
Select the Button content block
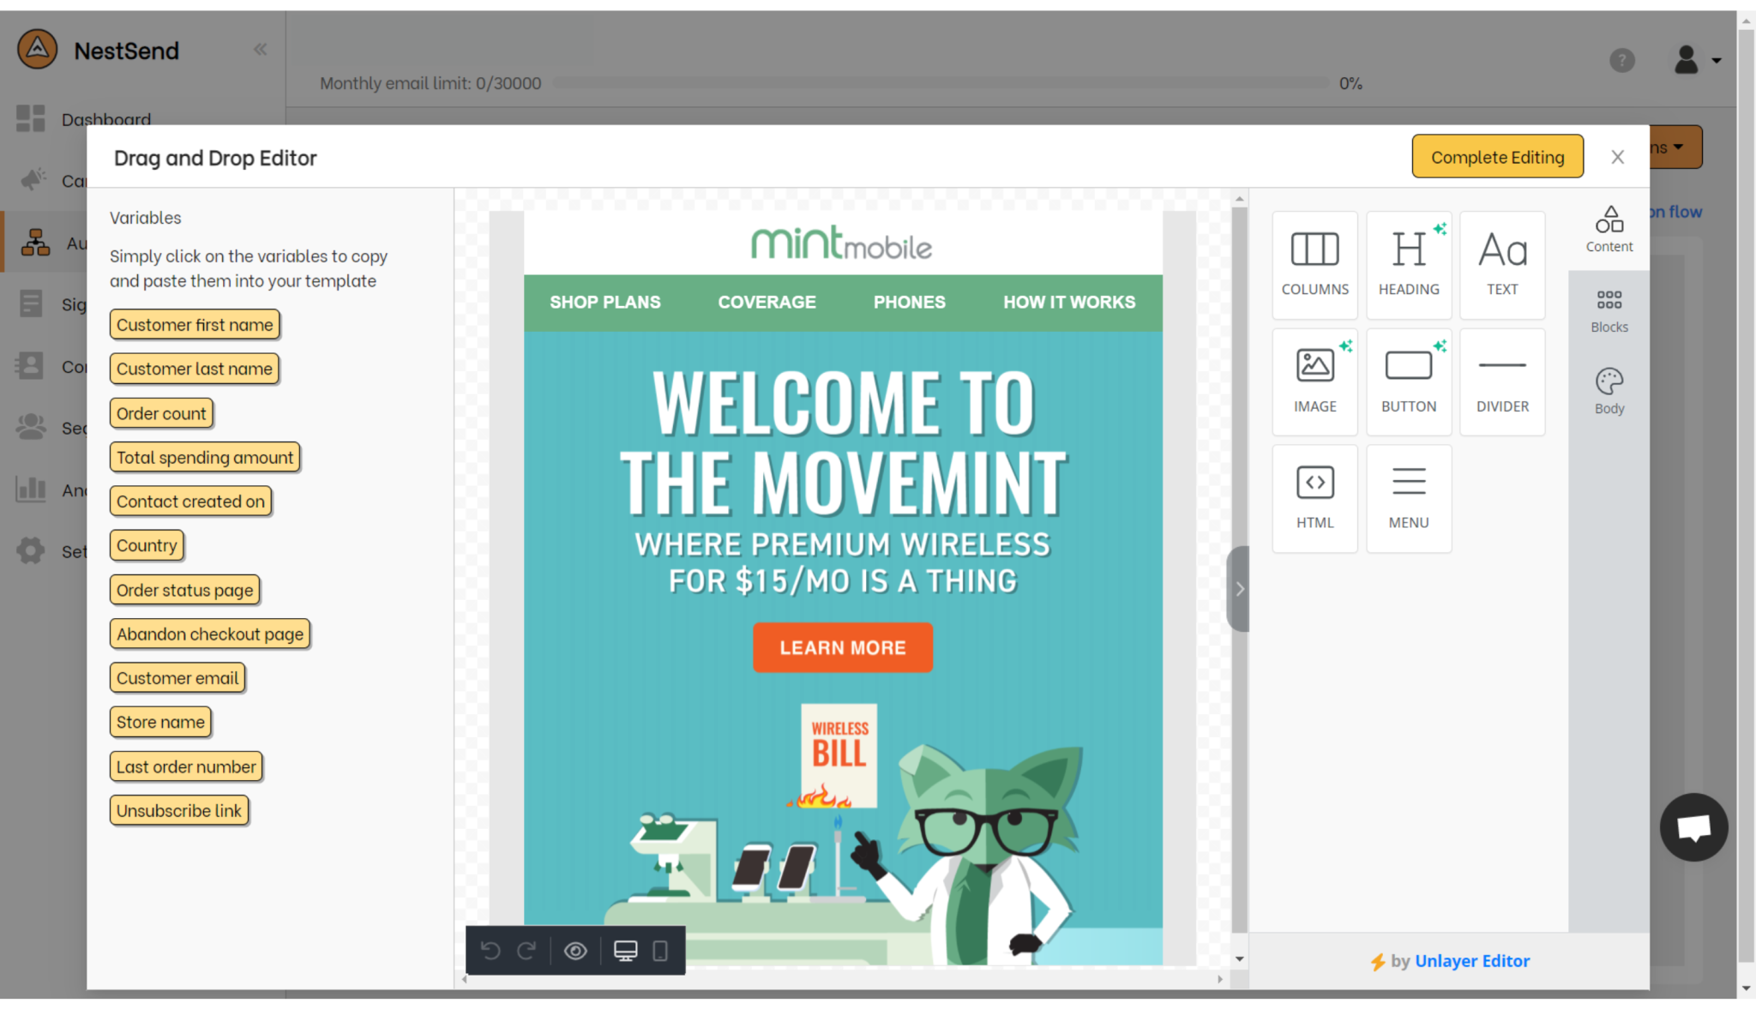(1408, 381)
